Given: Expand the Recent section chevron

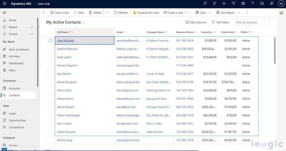Looking at the screenshot, I should click(x=32, y=27).
